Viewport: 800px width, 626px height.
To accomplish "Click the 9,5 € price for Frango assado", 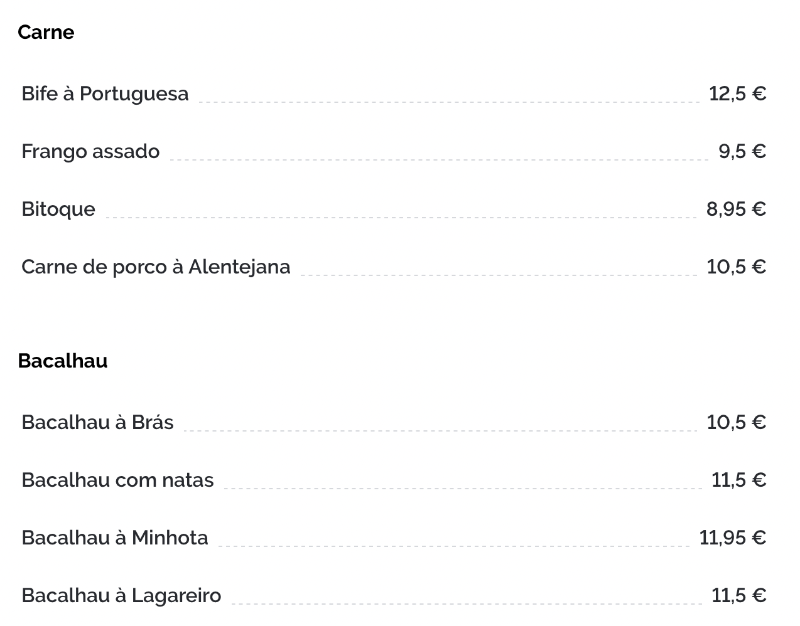I will [742, 151].
